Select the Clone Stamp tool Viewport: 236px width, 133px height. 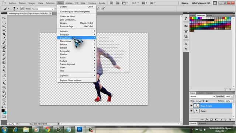point(4,51)
